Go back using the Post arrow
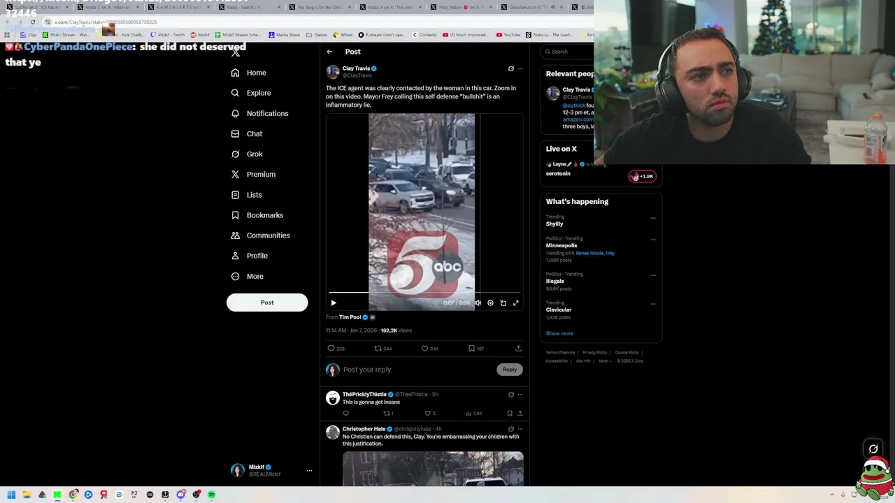Screen dimensions: 895x503 [x=329, y=52]
